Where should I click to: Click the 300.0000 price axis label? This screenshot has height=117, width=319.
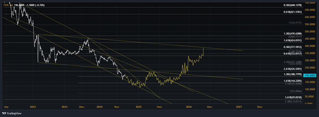click(x=309, y=61)
